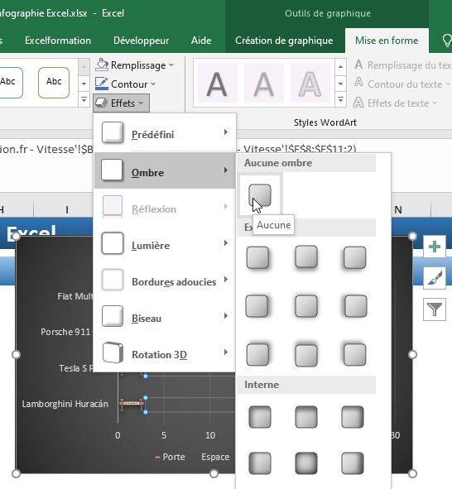Open the Excelformation tab
This screenshot has width=452, height=489.
pyautogui.click(x=58, y=41)
